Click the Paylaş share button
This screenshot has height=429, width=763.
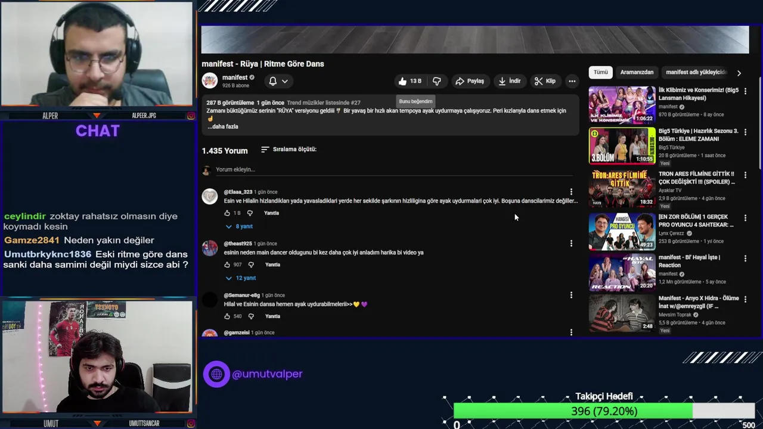pos(470,81)
